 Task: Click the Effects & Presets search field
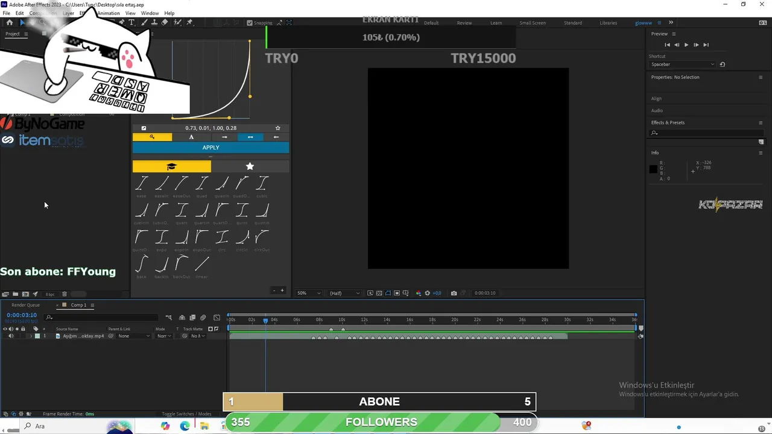tap(706, 133)
